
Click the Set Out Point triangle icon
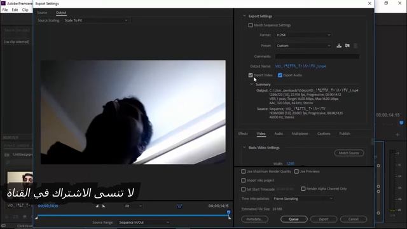point(104,206)
